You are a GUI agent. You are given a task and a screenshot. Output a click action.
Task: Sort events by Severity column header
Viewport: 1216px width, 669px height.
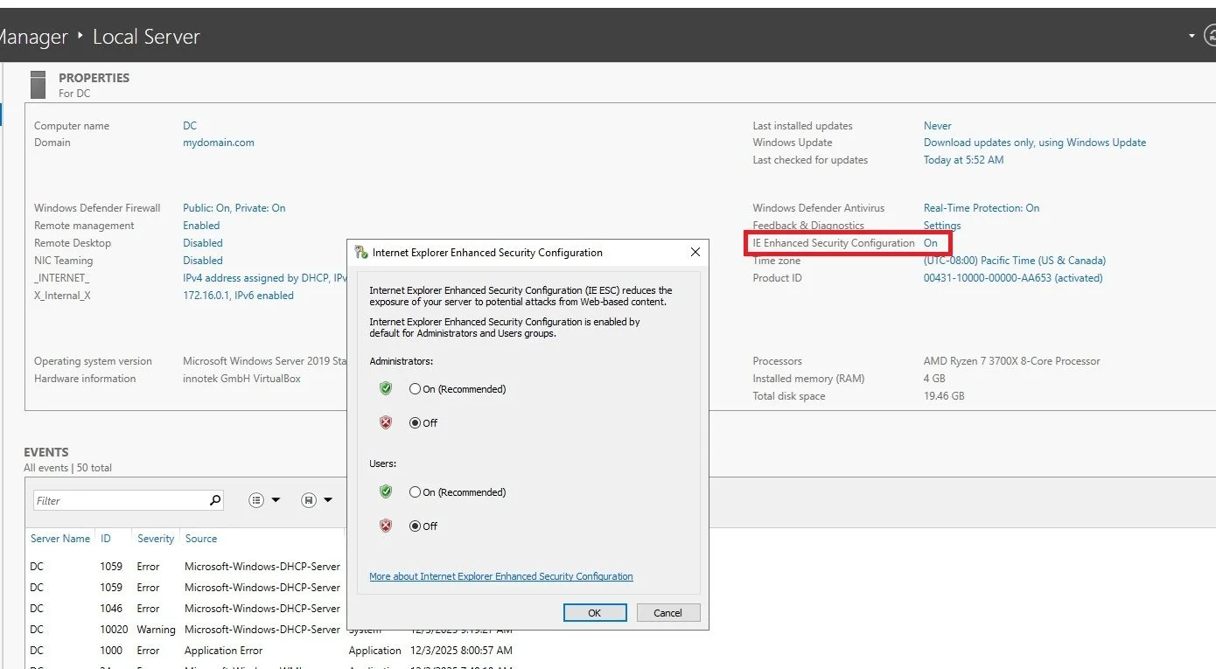pos(156,539)
